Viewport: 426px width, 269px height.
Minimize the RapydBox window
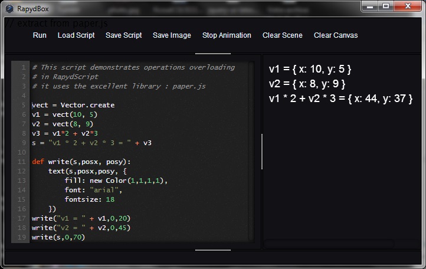(369, 6)
